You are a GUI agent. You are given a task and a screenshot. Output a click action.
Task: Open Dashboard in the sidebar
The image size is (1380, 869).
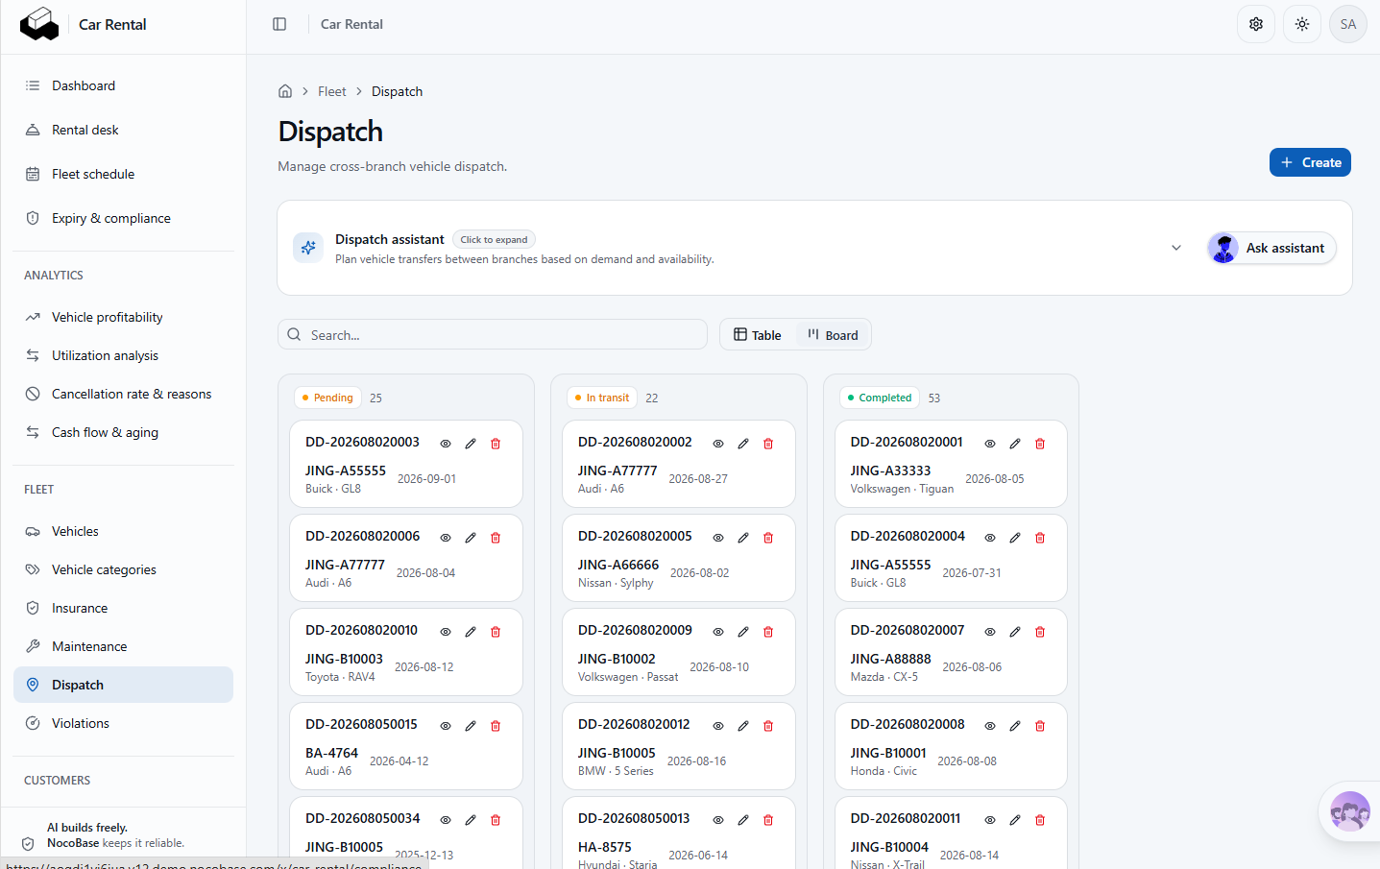point(124,85)
